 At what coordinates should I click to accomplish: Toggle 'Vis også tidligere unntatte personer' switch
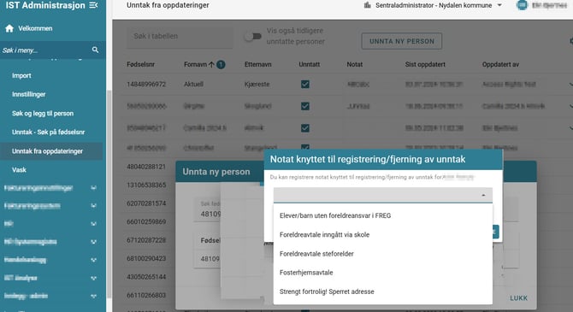[253, 36]
